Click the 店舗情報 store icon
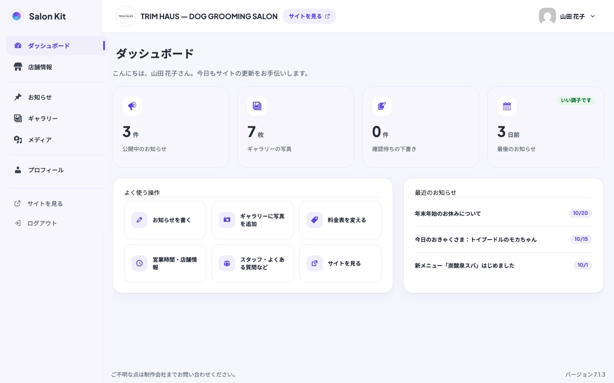The width and height of the screenshot is (614, 383). [18, 67]
